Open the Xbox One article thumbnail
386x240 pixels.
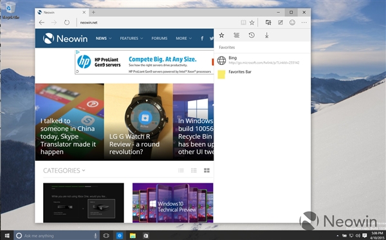[84, 203]
